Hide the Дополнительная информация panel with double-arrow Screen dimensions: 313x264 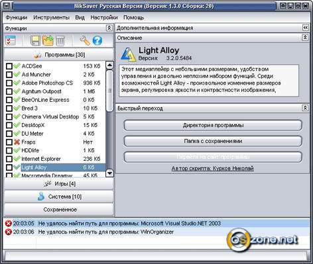(x=305, y=28)
